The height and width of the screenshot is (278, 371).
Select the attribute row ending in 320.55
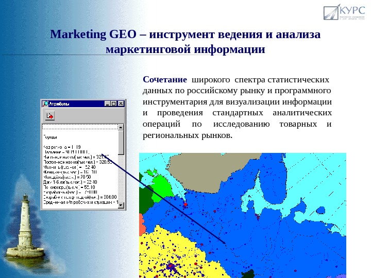(x=78, y=162)
